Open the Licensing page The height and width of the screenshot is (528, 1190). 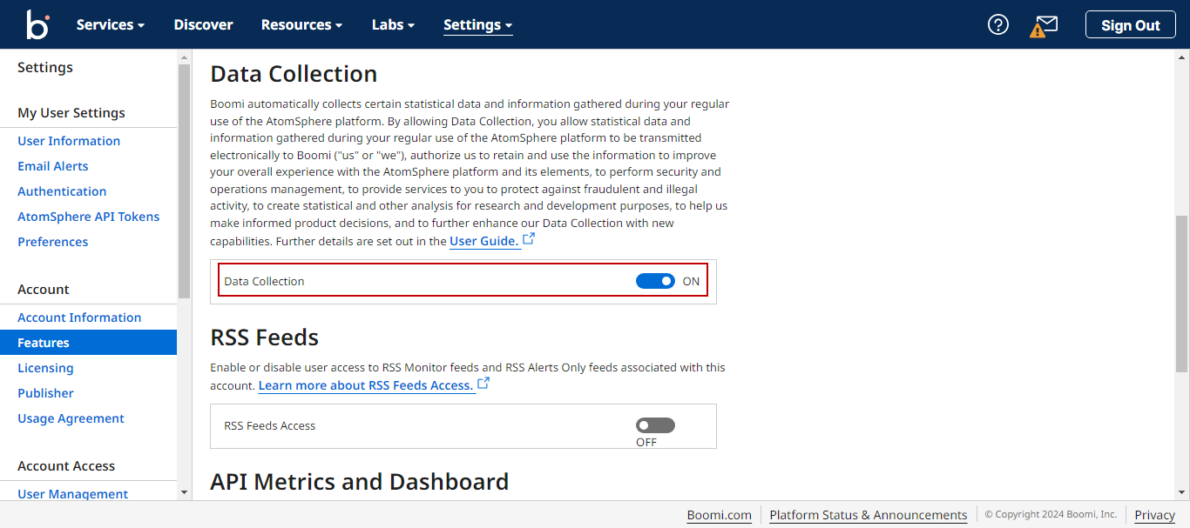[45, 368]
